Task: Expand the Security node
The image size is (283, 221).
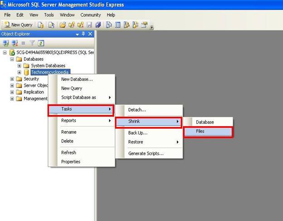Action: [12, 79]
